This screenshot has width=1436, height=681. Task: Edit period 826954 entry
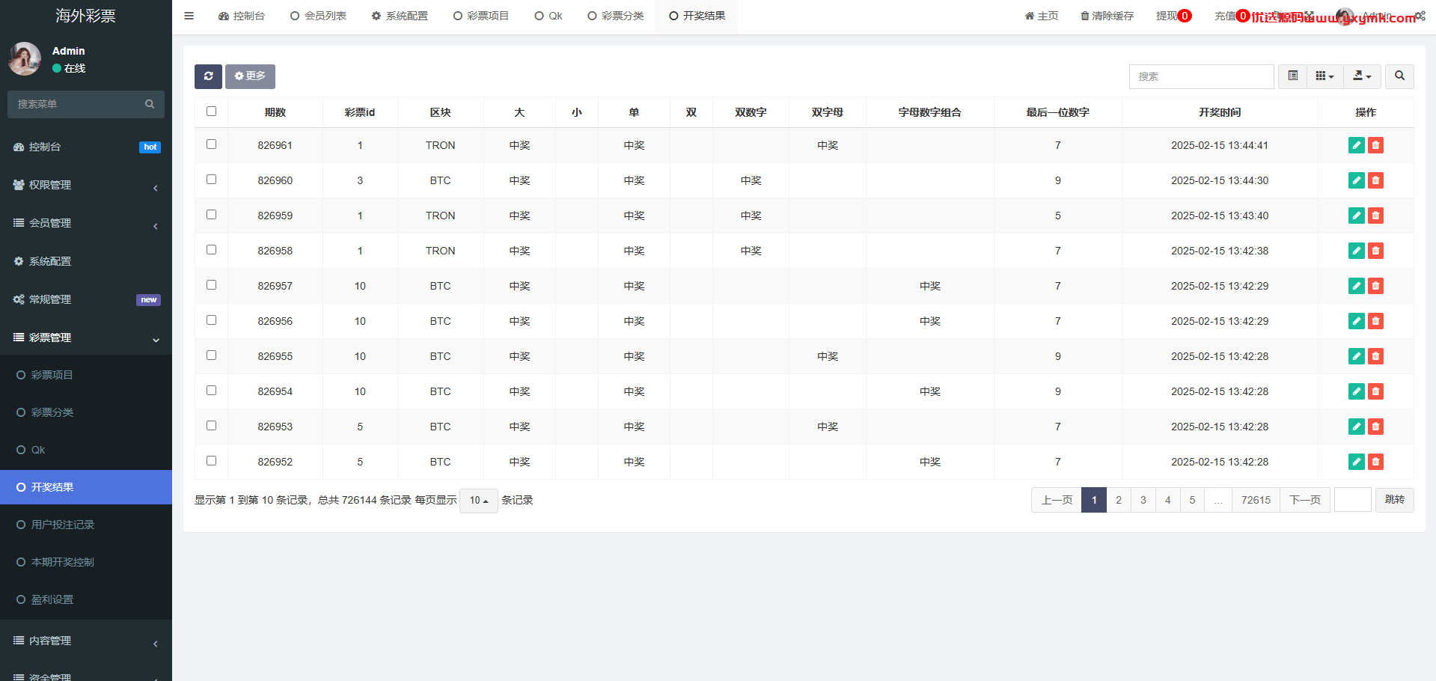pyautogui.click(x=1357, y=391)
